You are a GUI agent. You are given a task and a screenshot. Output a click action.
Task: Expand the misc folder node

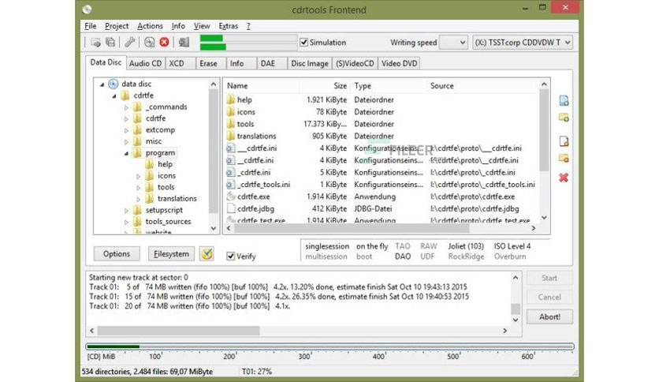point(126,142)
